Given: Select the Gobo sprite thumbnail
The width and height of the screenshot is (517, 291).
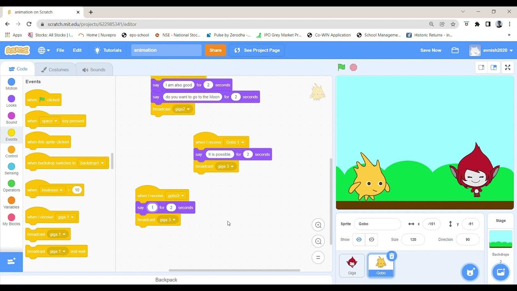Looking at the screenshot, I should (381, 266).
